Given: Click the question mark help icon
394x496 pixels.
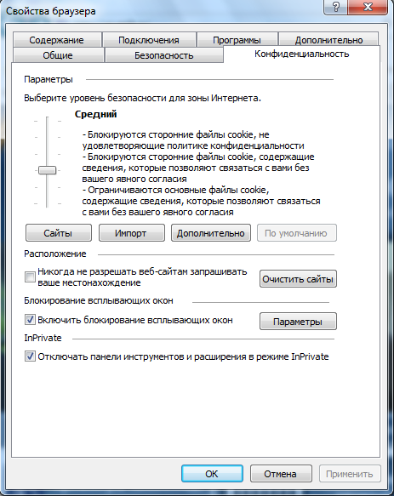Looking at the screenshot, I should pyautogui.click(x=336, y=7).
